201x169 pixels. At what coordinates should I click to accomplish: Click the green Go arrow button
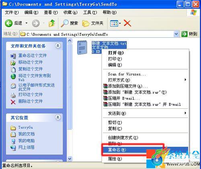tap(185, 34)
